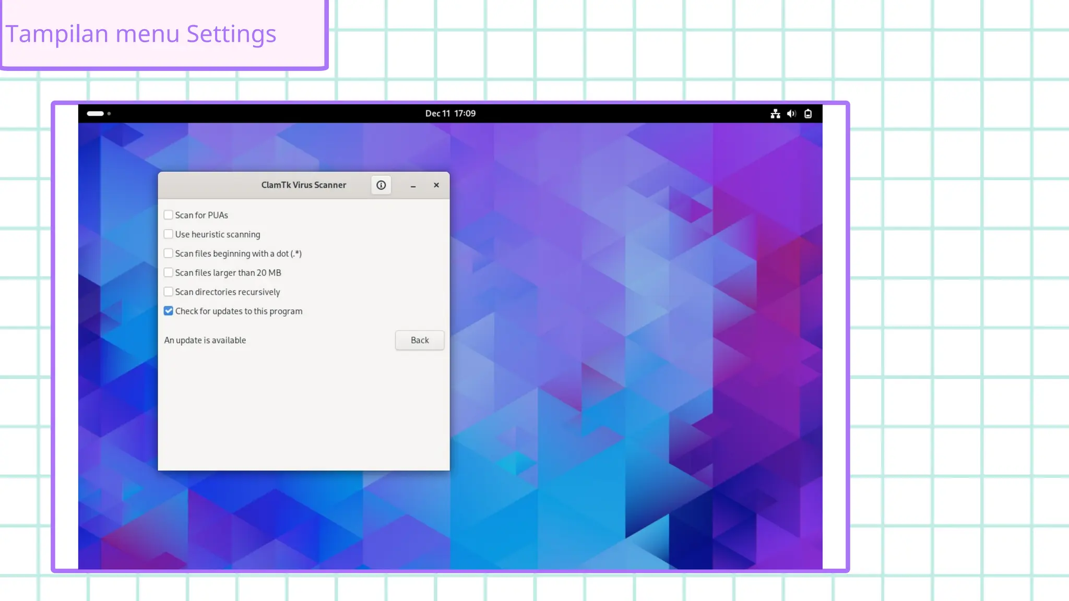Click the 'Scan for PUAs' label text
Viewport: 1069px width, 601px height.
coord(201,215)
